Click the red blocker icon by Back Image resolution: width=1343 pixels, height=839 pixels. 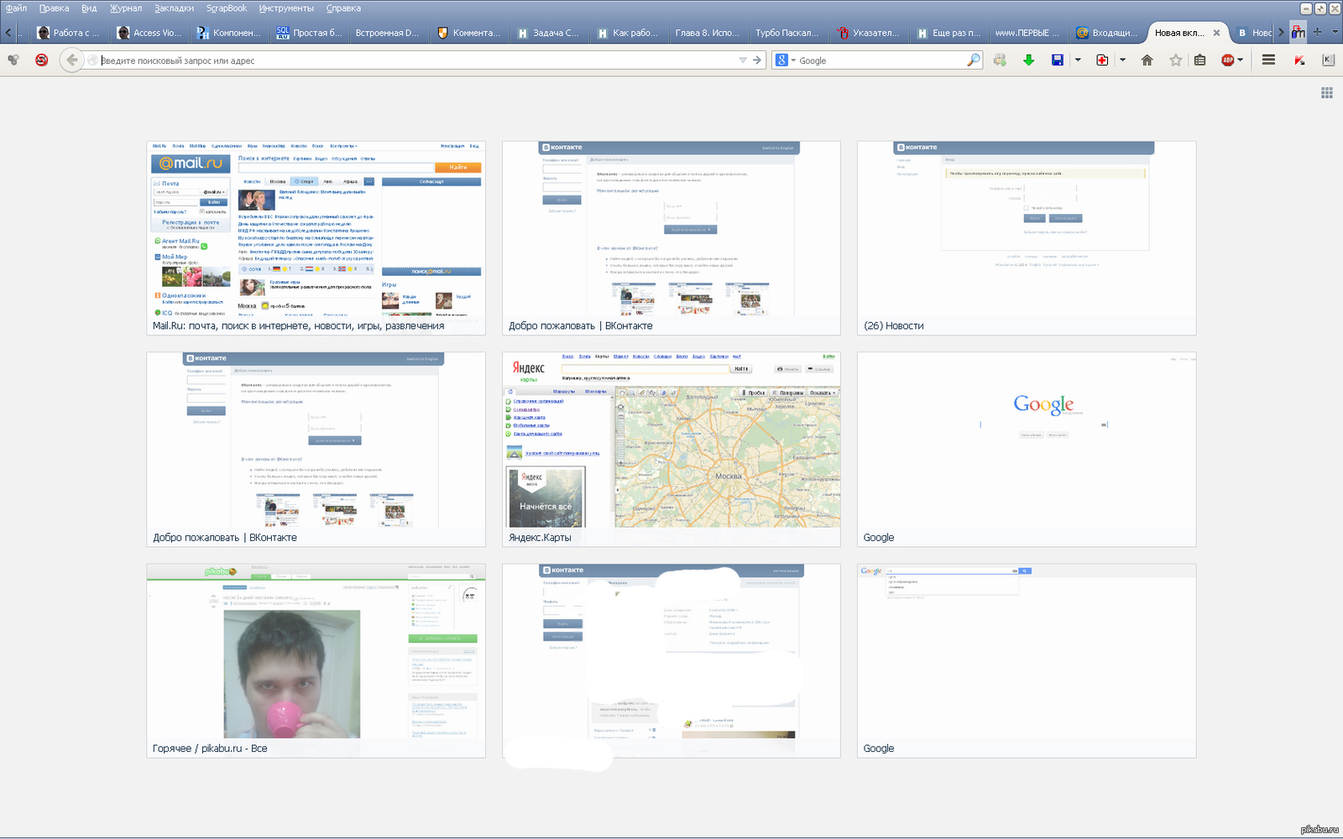[x=41, y=60]
